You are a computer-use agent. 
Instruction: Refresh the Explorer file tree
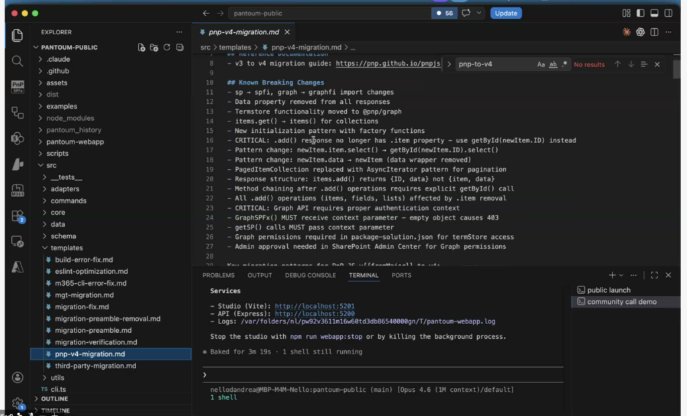[x=167, y=48]
